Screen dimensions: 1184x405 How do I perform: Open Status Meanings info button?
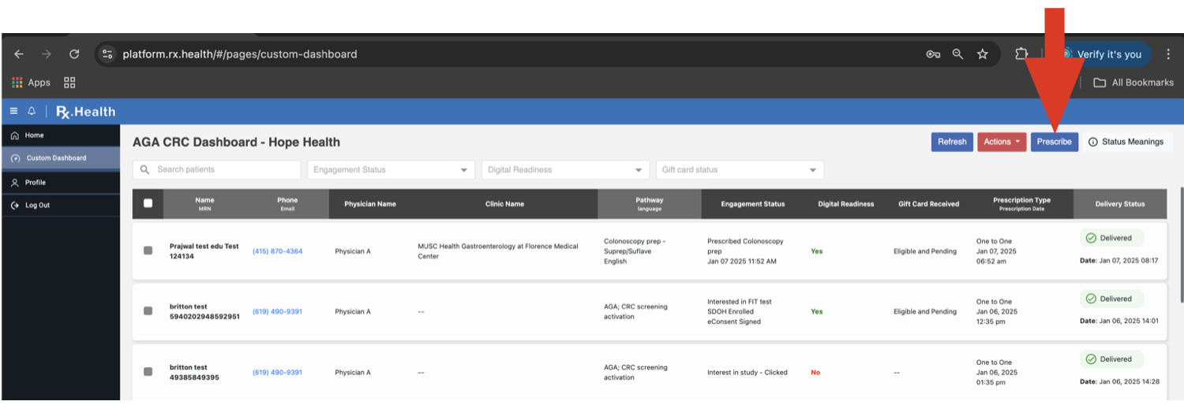[x=1126, y=142]
